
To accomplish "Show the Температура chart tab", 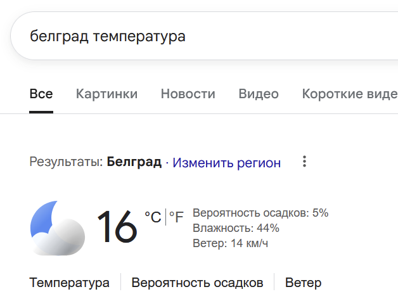I will pyautogui.click(x=69, y=283).
